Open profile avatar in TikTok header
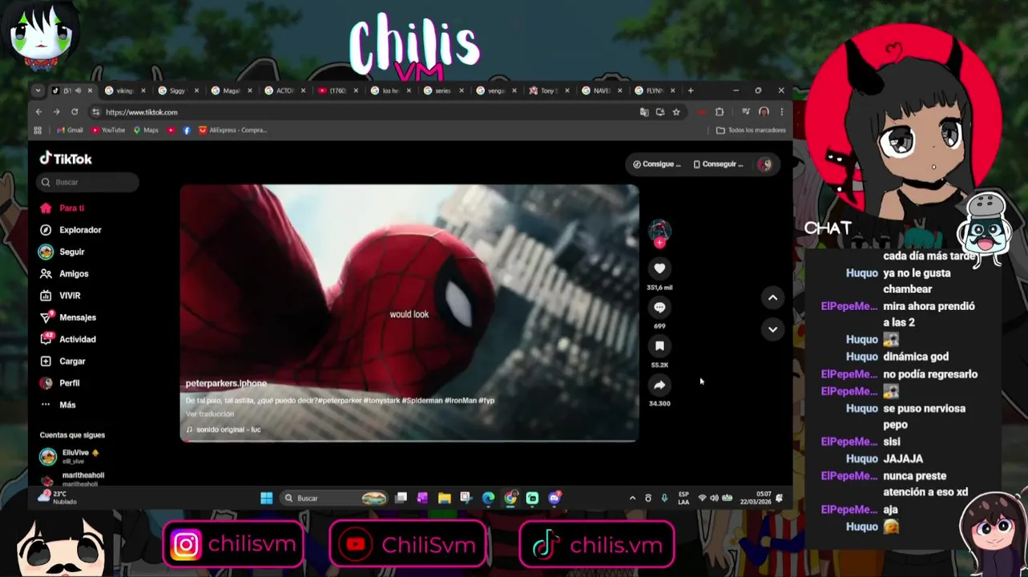Viewport: 1028px width, 577px height. pos(764,164)
